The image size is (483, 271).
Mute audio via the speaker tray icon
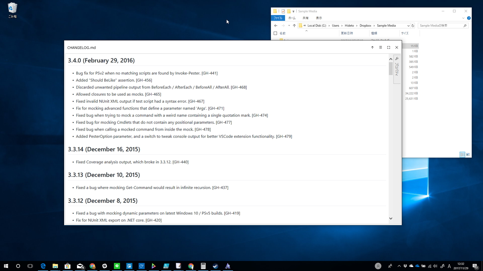point(435,266)
